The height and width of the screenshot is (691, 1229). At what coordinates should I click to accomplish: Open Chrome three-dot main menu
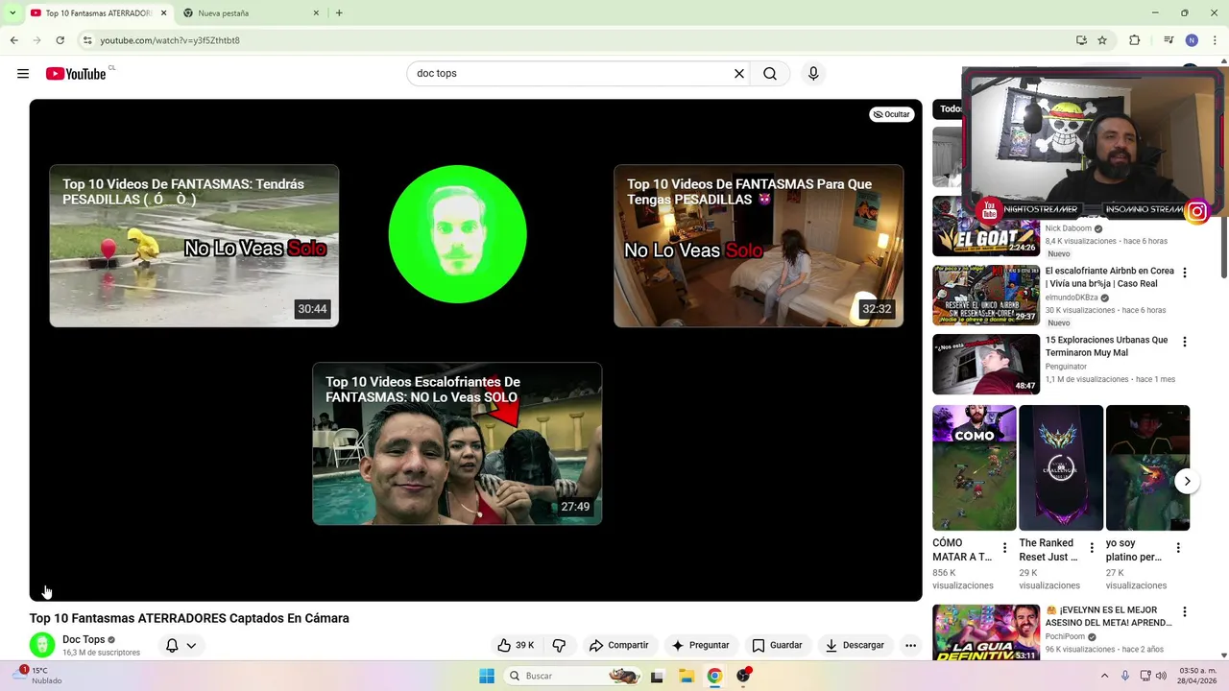pos(1216,40)
